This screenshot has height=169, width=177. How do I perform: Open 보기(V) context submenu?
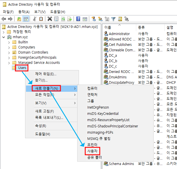tap(52, 103)
